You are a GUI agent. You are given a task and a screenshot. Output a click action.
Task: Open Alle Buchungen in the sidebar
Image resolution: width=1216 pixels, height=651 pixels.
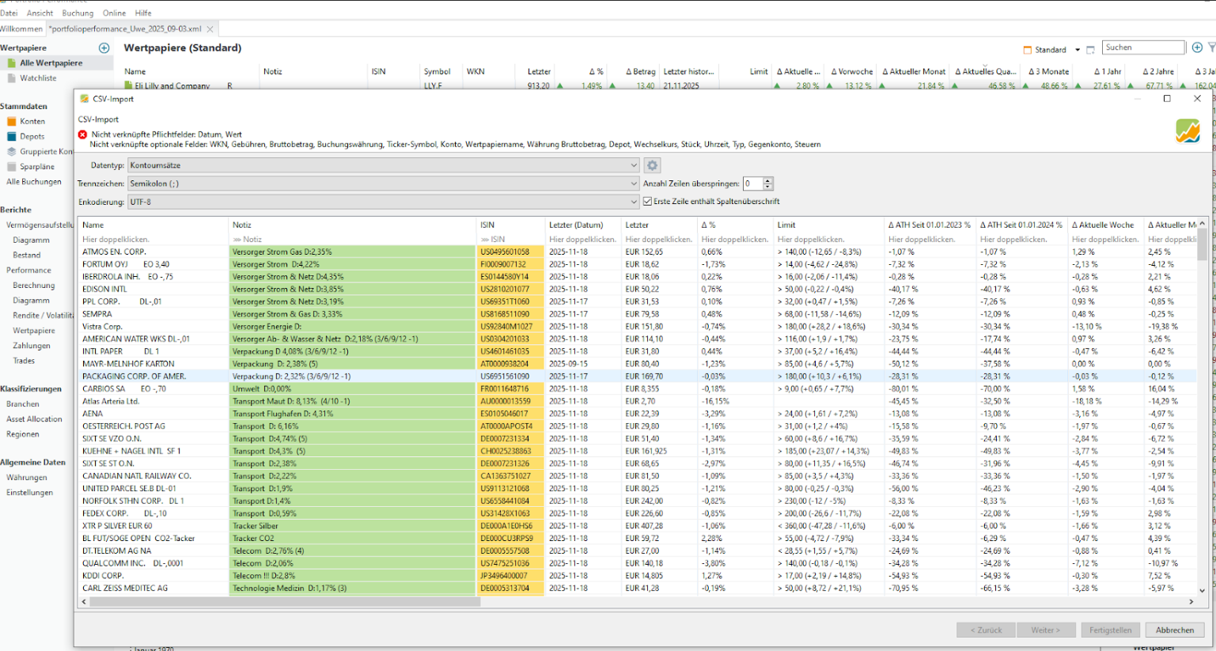click(34, 182)
